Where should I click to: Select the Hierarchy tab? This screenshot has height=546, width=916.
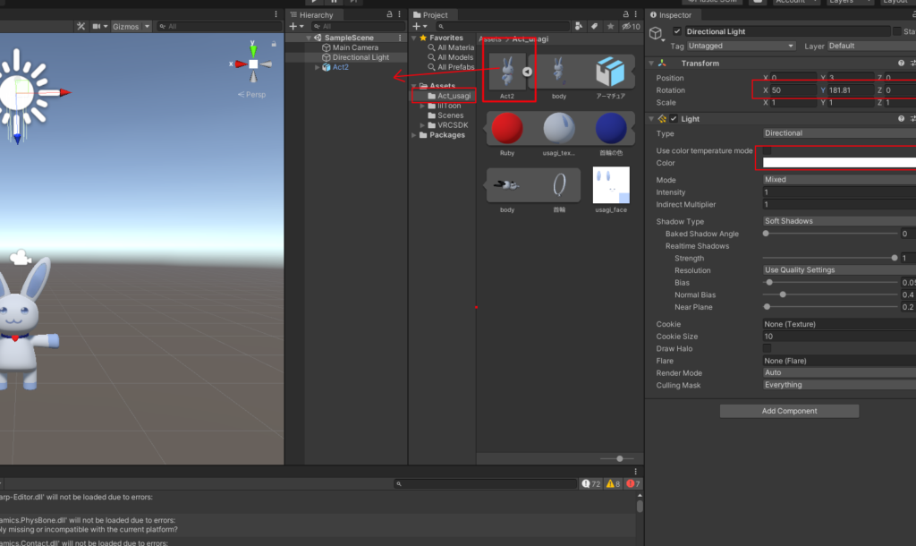pos(312,14)
